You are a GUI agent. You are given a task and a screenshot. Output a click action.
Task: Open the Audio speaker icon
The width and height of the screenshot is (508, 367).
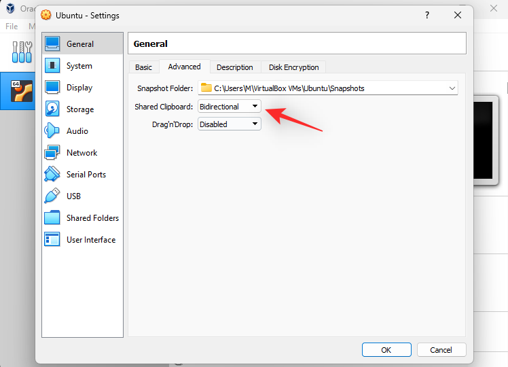click(x=52, y=131)
